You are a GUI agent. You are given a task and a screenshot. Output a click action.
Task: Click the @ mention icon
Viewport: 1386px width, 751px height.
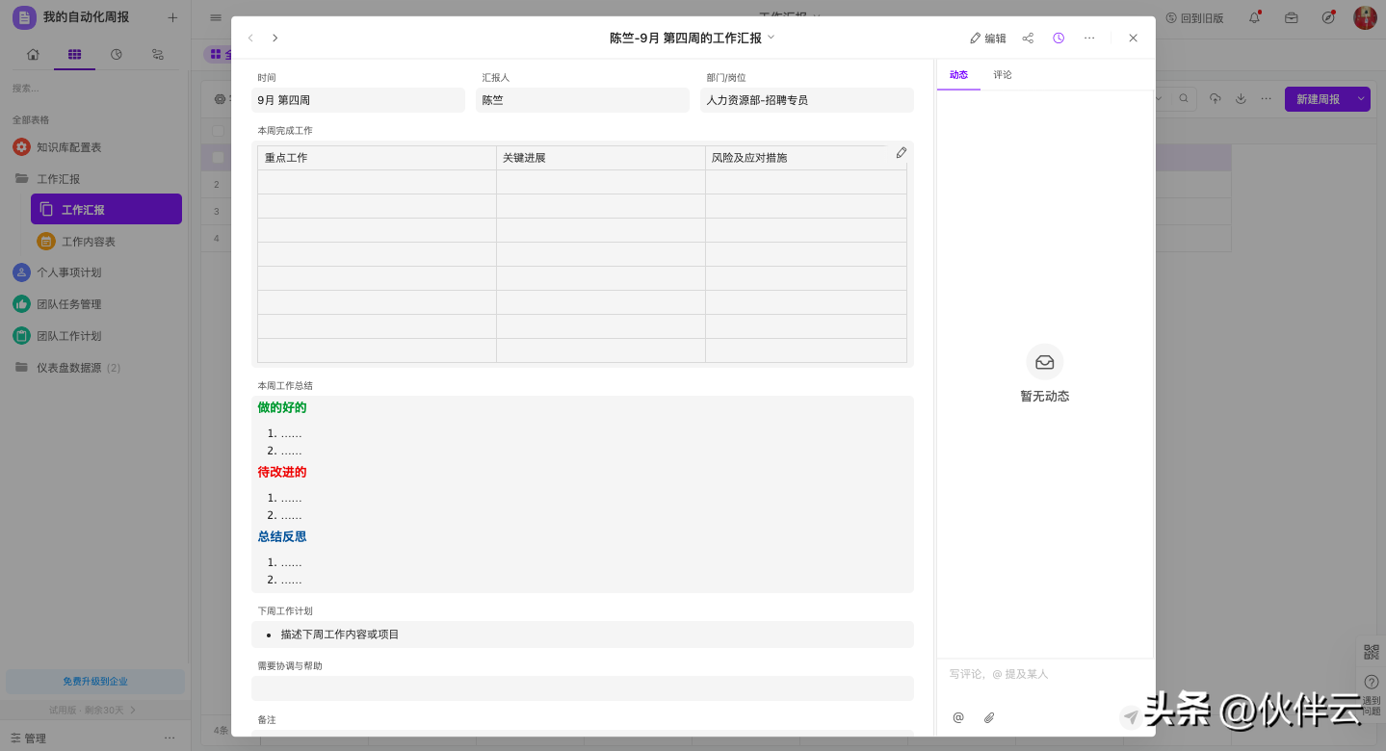tap(958, 717)
